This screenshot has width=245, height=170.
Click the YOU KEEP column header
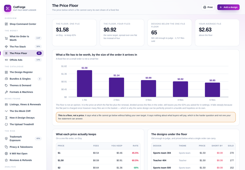click(x=117, y=146)
